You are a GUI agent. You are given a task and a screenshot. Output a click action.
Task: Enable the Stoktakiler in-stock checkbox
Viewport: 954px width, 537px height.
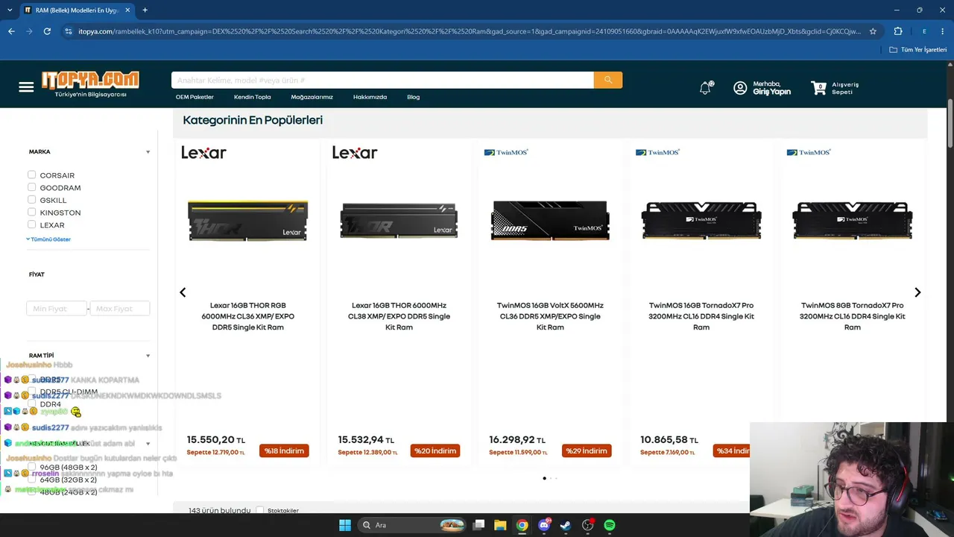pos(259,510)
